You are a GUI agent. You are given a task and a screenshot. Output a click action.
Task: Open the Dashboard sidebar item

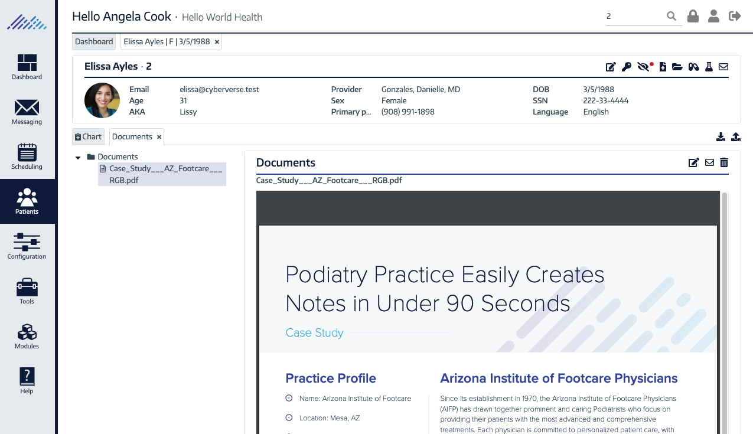pos(27,67)
